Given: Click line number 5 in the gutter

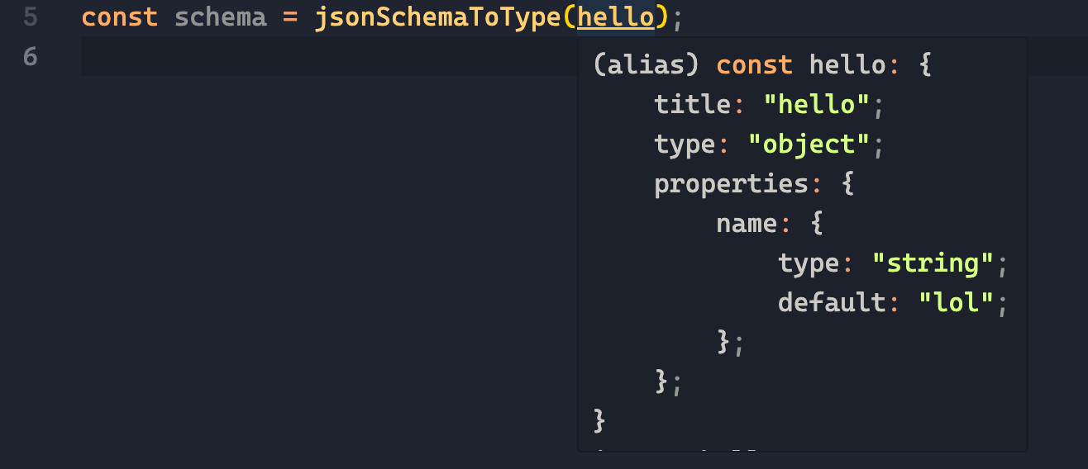Looking at the screenshot, I should [30, 17].
